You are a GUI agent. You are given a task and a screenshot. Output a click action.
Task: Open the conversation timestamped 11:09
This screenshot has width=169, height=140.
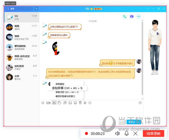(x=22, y=37)
